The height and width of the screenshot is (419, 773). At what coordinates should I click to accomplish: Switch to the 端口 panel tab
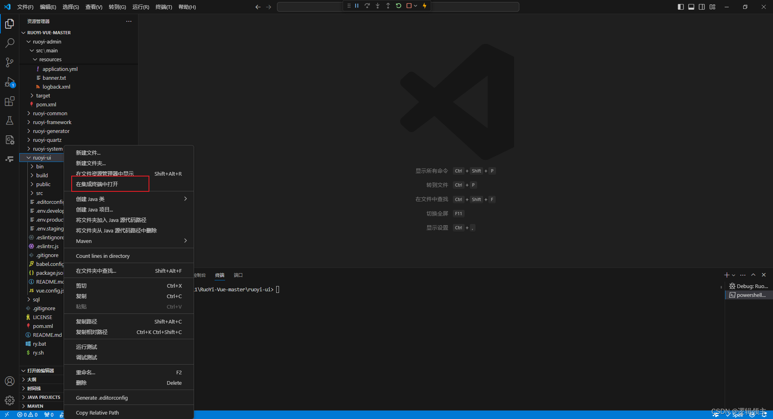(x=238, y=275)
